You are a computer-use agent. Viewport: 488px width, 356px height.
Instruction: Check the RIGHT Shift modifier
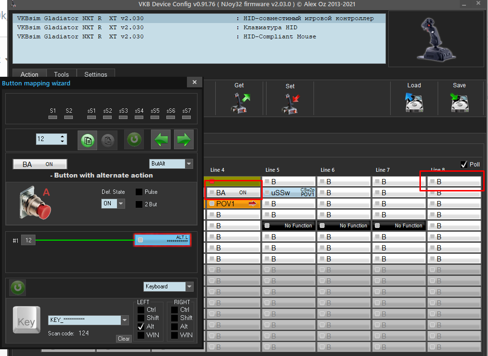174,318
